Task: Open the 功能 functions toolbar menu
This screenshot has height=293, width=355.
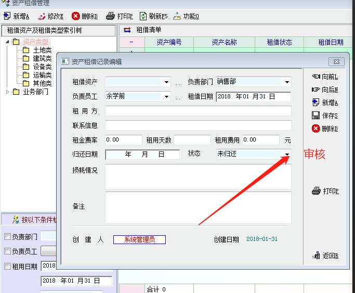Action: 177,16
